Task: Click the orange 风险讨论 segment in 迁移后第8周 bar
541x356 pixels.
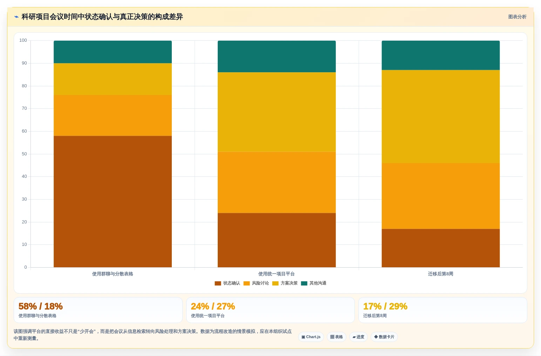Action: 441,196
